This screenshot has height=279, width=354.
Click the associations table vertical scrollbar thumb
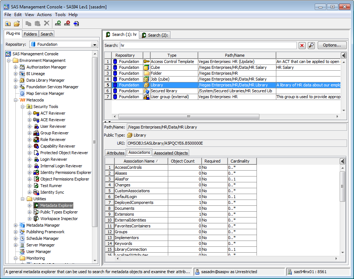pos(343,186)
